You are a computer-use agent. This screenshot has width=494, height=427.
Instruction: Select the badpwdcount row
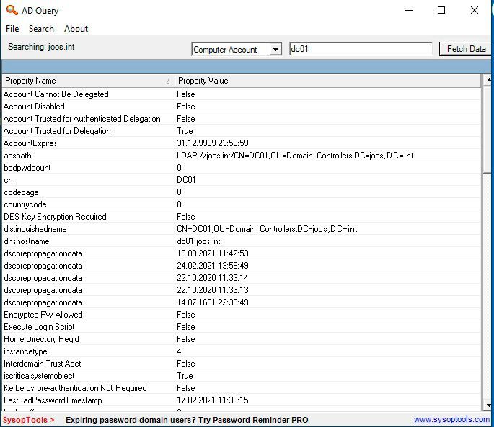click(x=242, y=168)
